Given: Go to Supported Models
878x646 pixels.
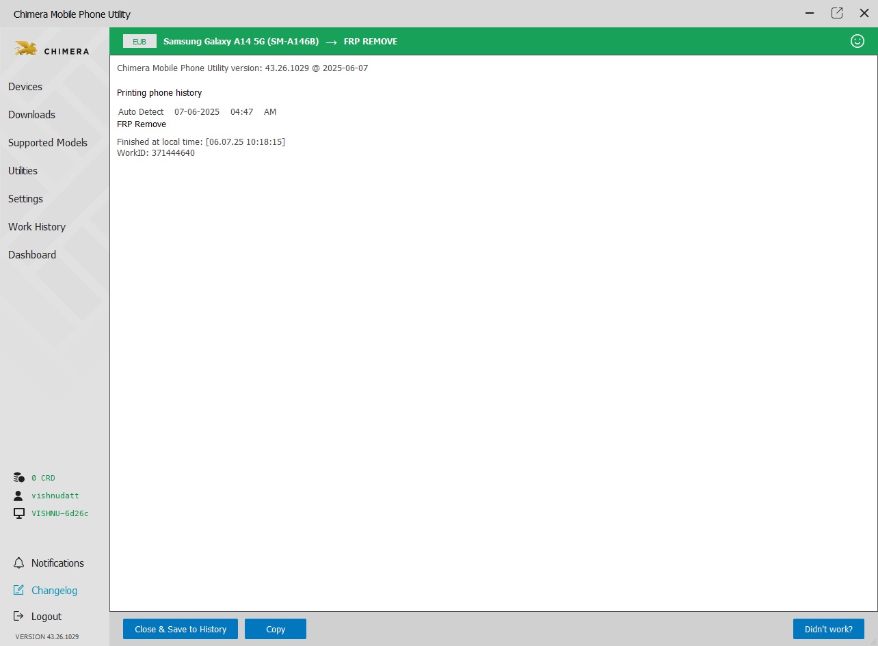Looking at the screenshot, I should click(48, 143).
